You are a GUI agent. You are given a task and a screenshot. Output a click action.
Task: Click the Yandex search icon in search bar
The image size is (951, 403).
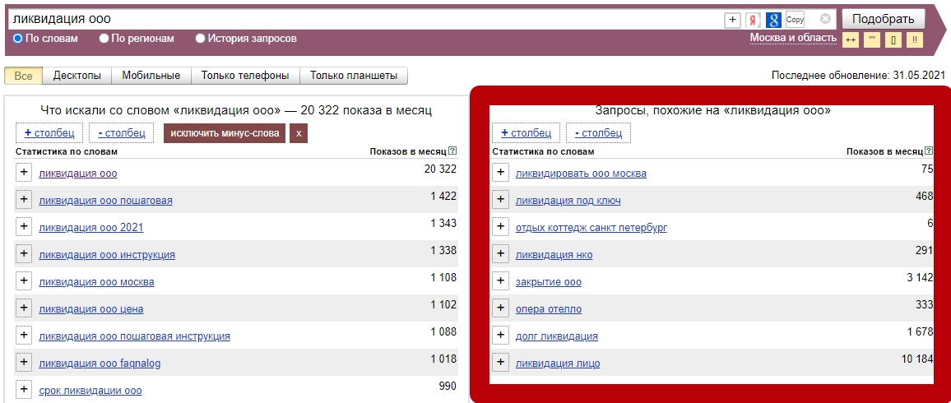(753, 20)
